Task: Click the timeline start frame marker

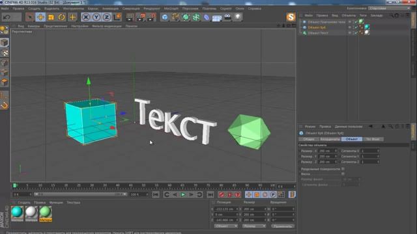Action: [x=15, y=185]
